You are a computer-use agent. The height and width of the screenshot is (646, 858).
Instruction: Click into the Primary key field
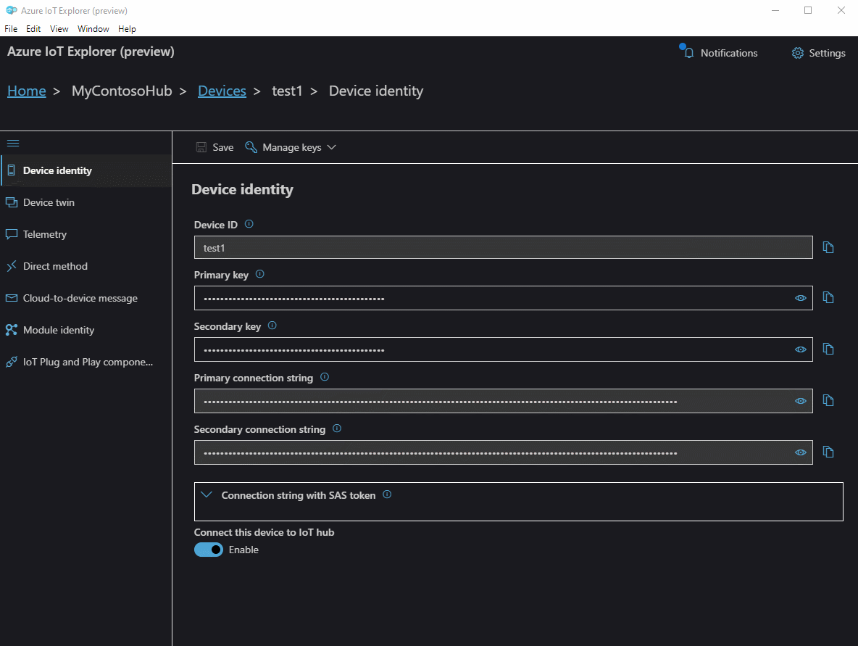(x=504, y=298)
